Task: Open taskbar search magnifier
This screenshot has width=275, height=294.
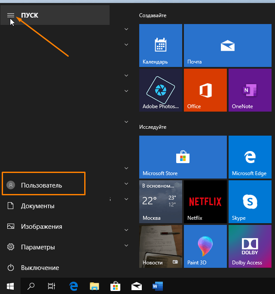Action: (x=31, y=286)
